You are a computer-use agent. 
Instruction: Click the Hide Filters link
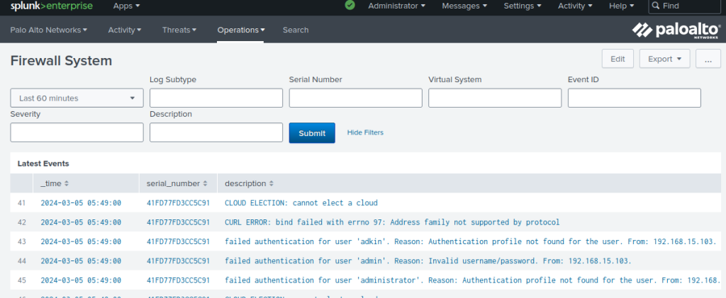[365, 132]
